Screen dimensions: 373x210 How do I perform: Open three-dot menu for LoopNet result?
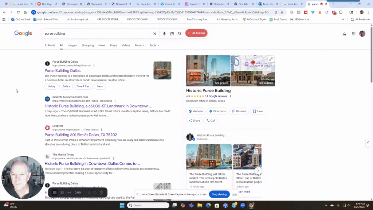tap(102, 130)
